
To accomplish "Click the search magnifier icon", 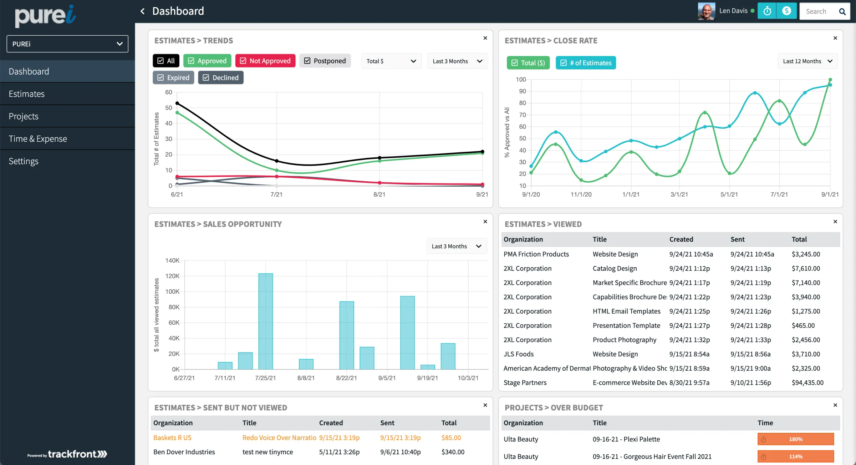I will tap(842, 11).
